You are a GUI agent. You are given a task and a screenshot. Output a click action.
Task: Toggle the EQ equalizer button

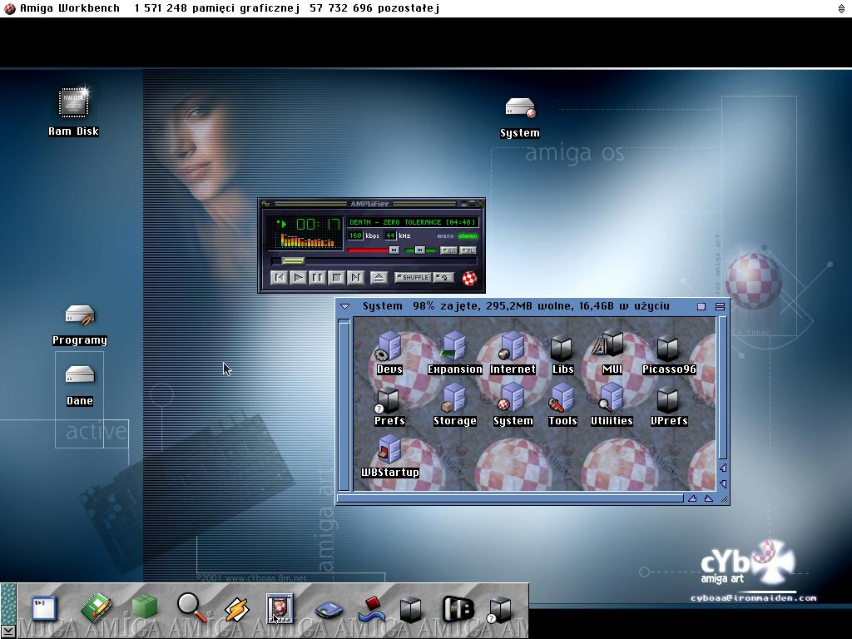448,250
